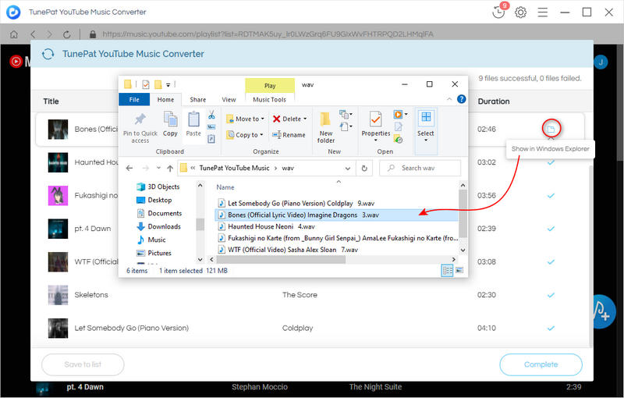The width and height of the screenshot is (624, 398).
Task: Open TunePat settings gear
Action: point(520,12)
